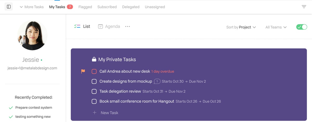The width and height of the screenshot is (312, 122).
Task: Click Jessie's profile photo
Action: pyautogui.click(x=32, y=35)
